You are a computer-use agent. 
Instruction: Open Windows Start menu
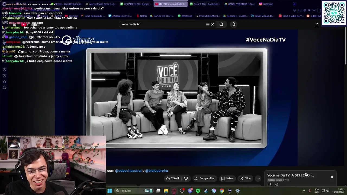[110, 191]
